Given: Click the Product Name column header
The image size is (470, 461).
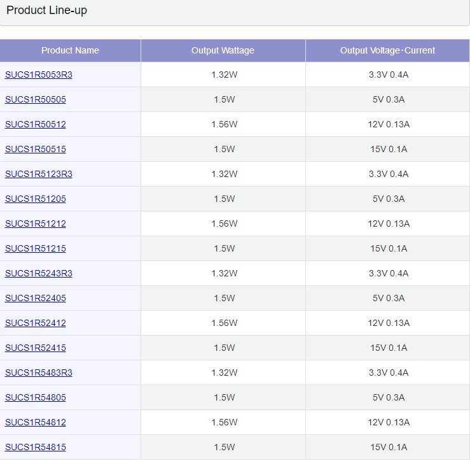Looking at the screenshot, I should 70,50.
